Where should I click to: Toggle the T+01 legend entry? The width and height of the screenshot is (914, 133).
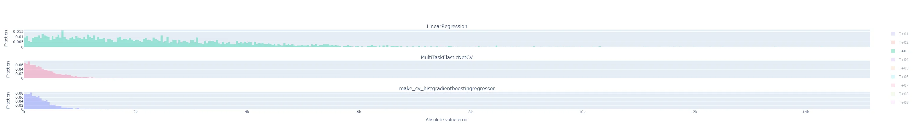(903, 34)
